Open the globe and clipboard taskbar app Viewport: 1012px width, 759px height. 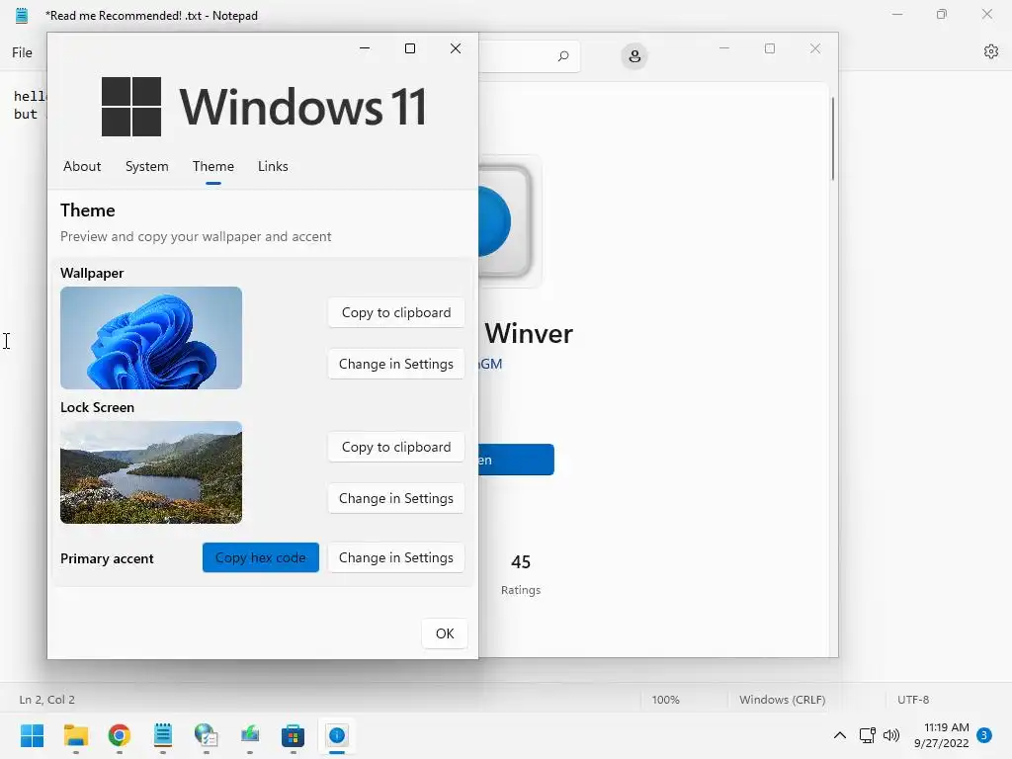[x=206, y=735]
